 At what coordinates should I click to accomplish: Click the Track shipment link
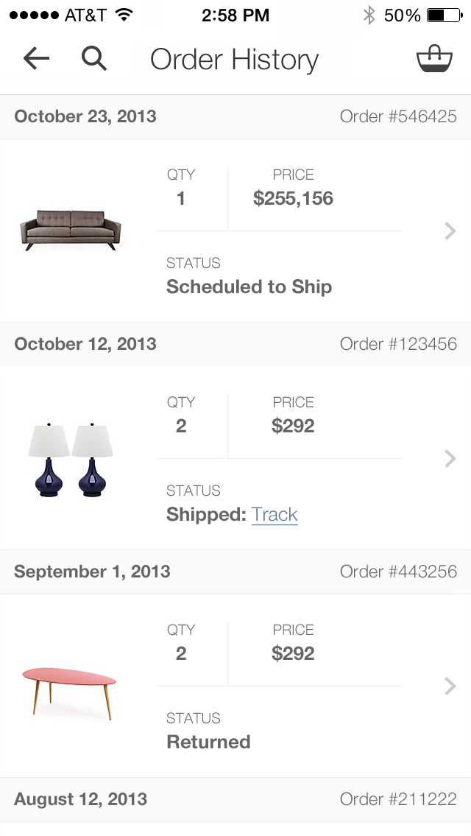pos(275,514)
